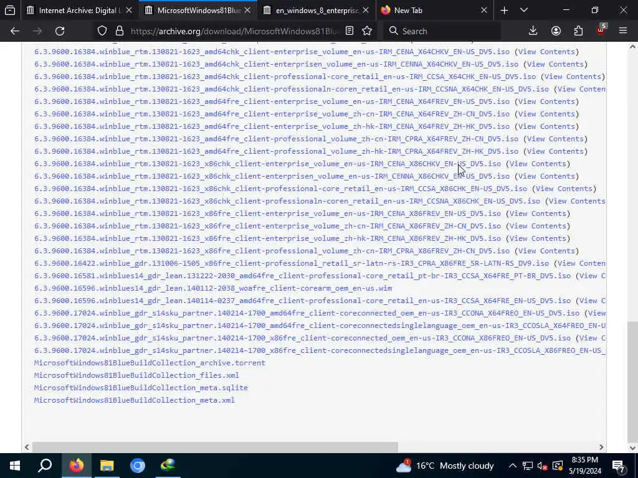This screenshot has height=478, width=638.
Task: Open the Downloads panel
Action: point(533,31)
